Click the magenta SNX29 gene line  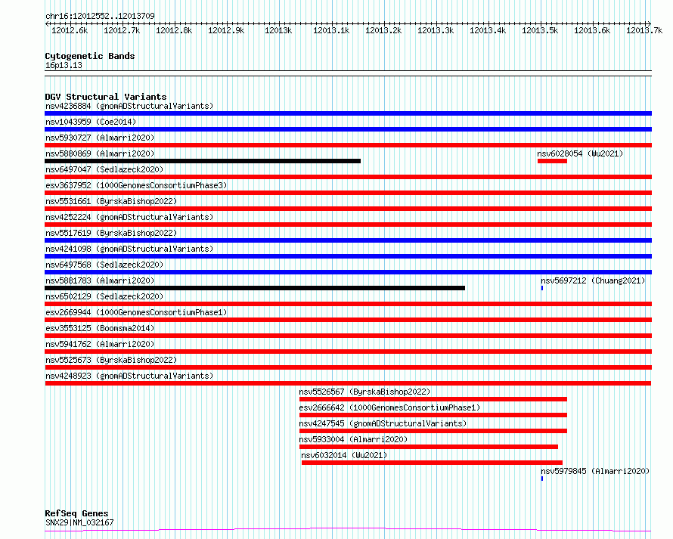point(348,530)
